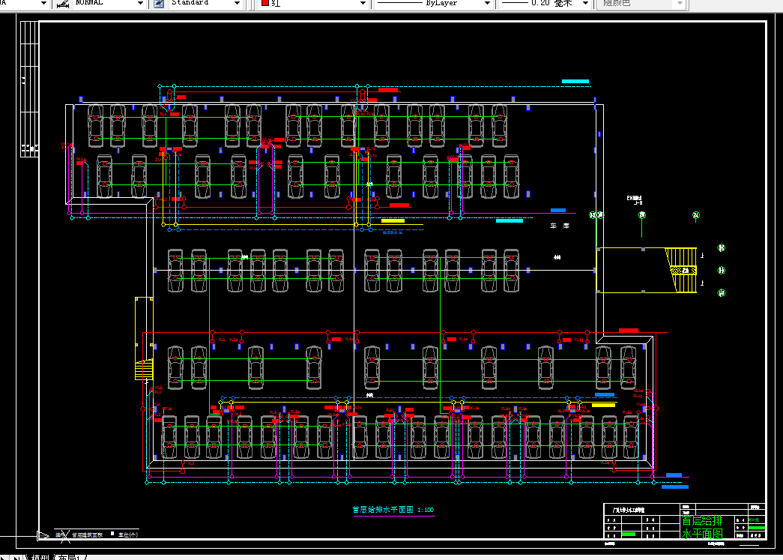Open the Dimension Style manager icon

(x=63, y=4)
